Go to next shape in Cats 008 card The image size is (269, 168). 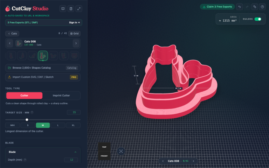tap(76, 43)
